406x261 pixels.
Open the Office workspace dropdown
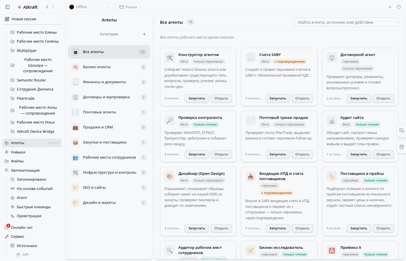90,7
